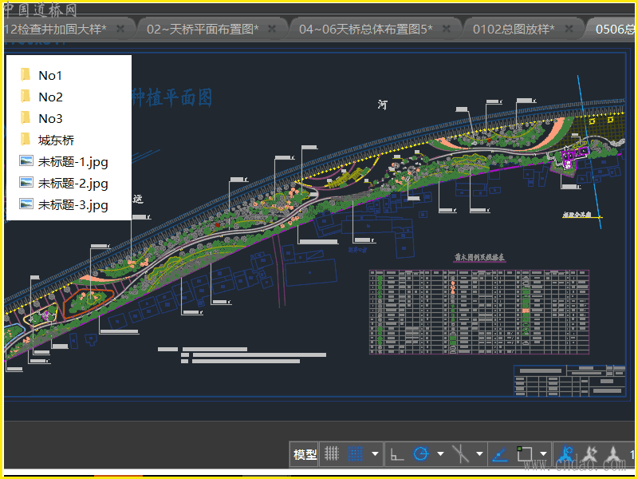Open the 城东桥 folder

coord(56,140)
